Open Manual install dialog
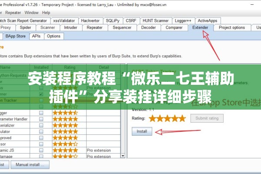 [x=30, y=165]
